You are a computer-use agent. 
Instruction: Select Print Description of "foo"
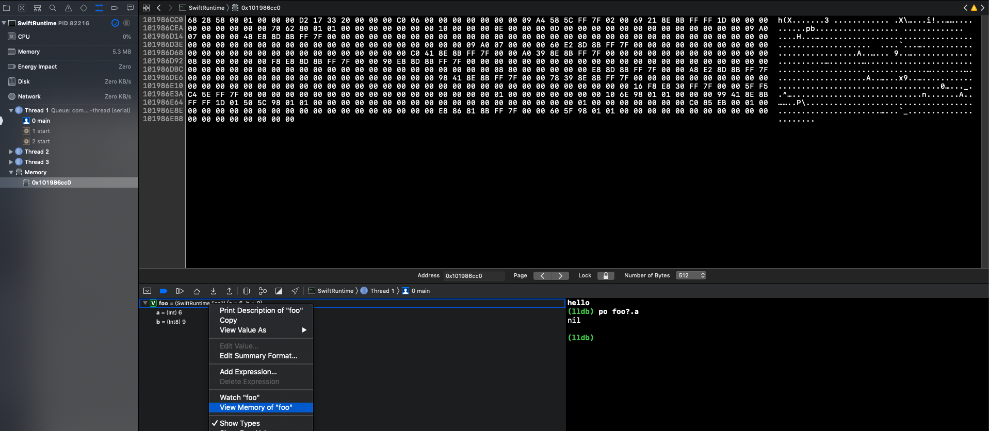point(261,310)
